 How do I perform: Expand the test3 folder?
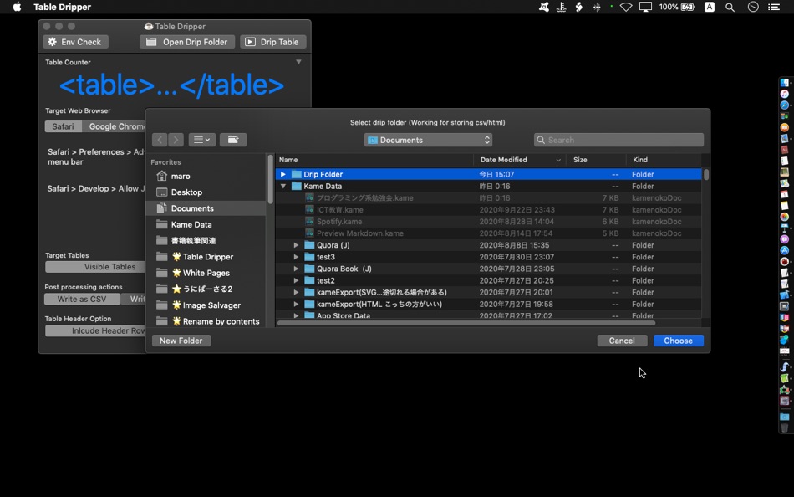296,257
